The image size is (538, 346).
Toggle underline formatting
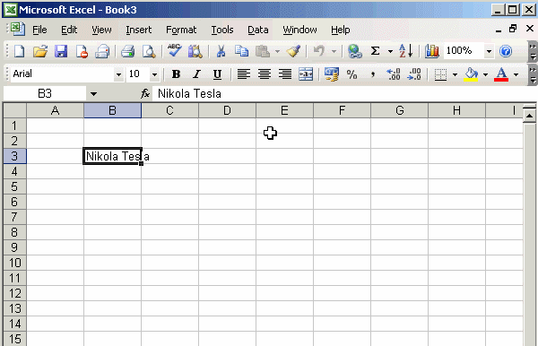coord(217,74)
